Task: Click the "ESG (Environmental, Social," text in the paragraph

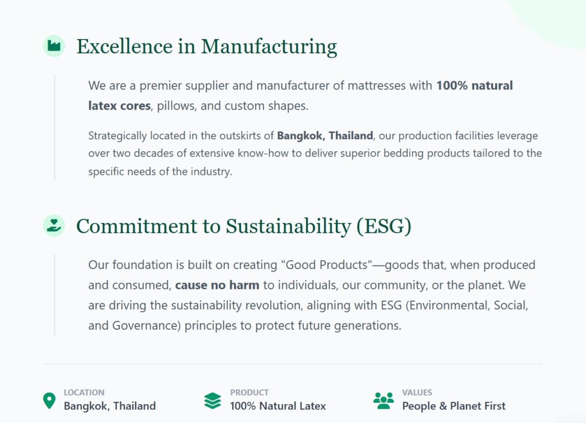Action: 455,305
